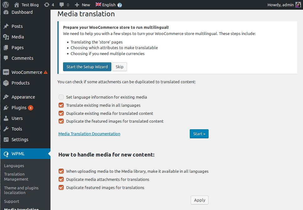303x210 pixels.
Task: Open the English language switcher dropdown
Action: pyautogui.click(x=105, y=5)
